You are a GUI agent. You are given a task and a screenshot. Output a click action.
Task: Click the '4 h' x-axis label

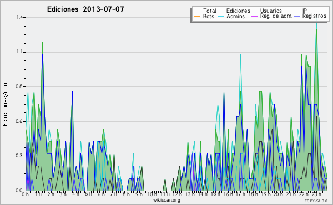coord(76,194)
